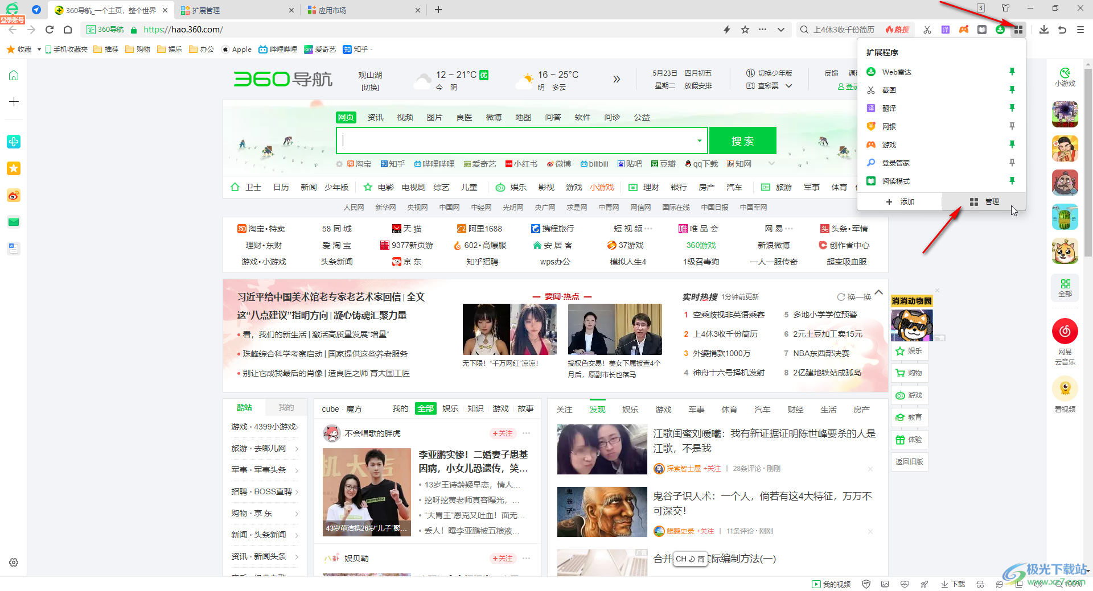Click the lightning speed mode icon
The image size is (1093, 591).
click(x=727, y=30)
